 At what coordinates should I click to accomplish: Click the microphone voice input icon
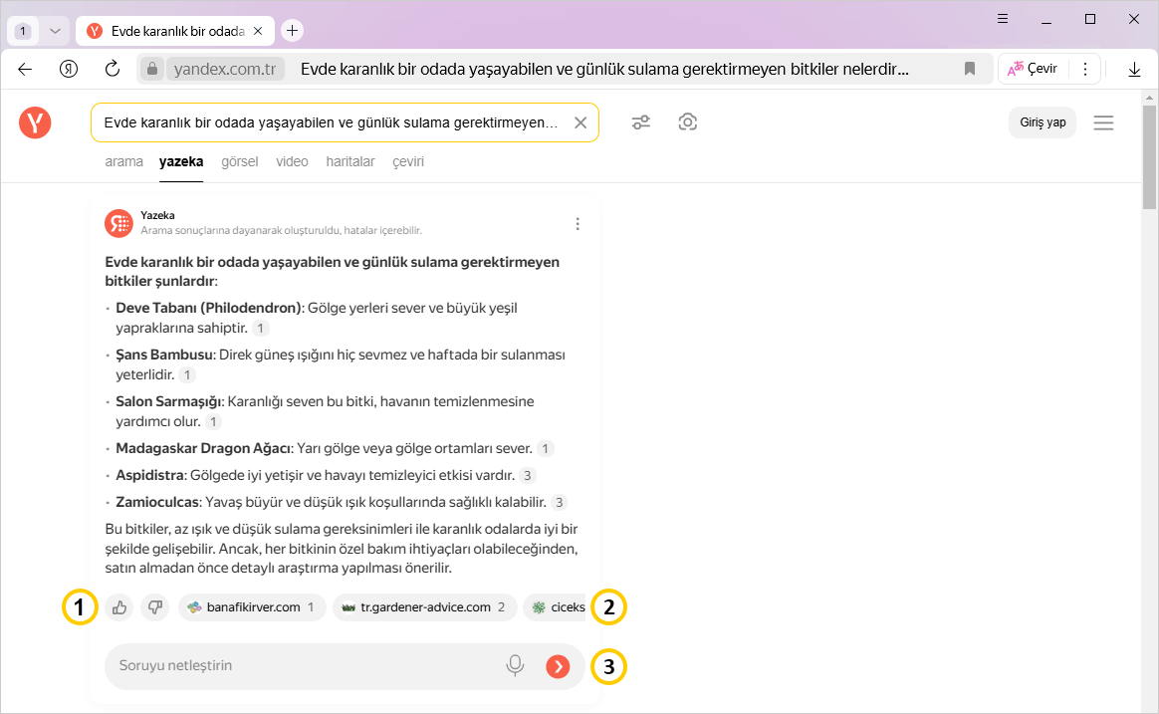tap(515, 665)
